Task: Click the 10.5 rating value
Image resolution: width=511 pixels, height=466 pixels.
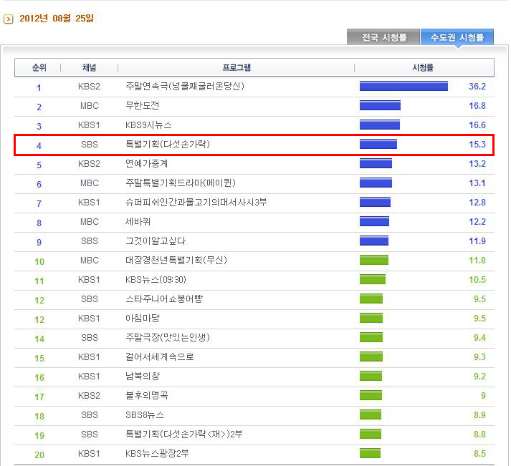Action: [477, 280]
